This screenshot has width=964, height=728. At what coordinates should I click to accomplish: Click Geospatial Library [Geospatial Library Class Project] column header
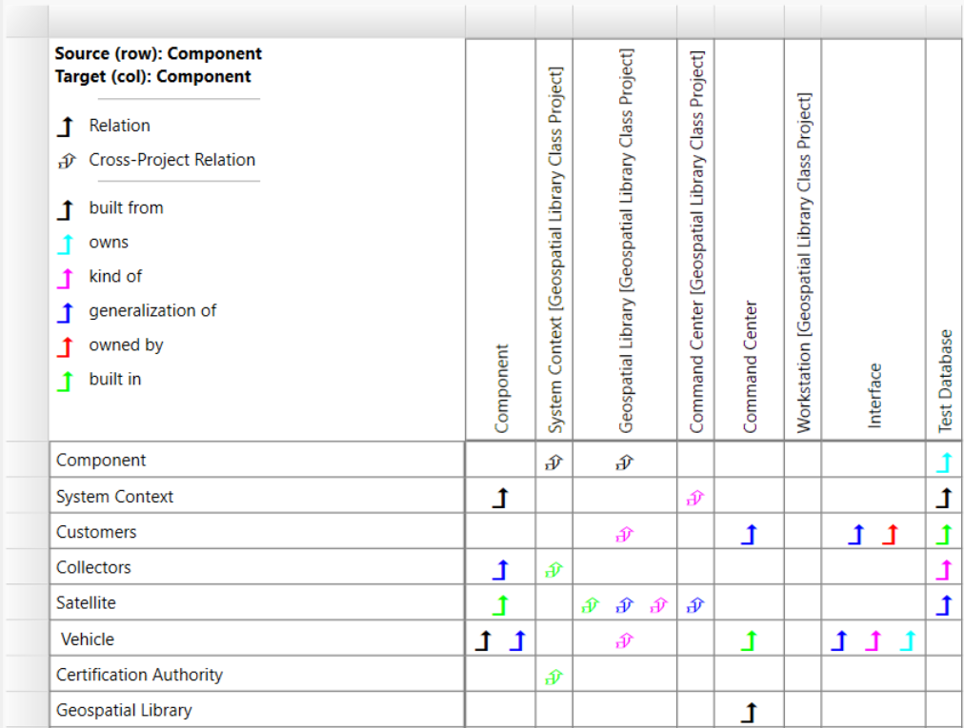tap(625, 240)
